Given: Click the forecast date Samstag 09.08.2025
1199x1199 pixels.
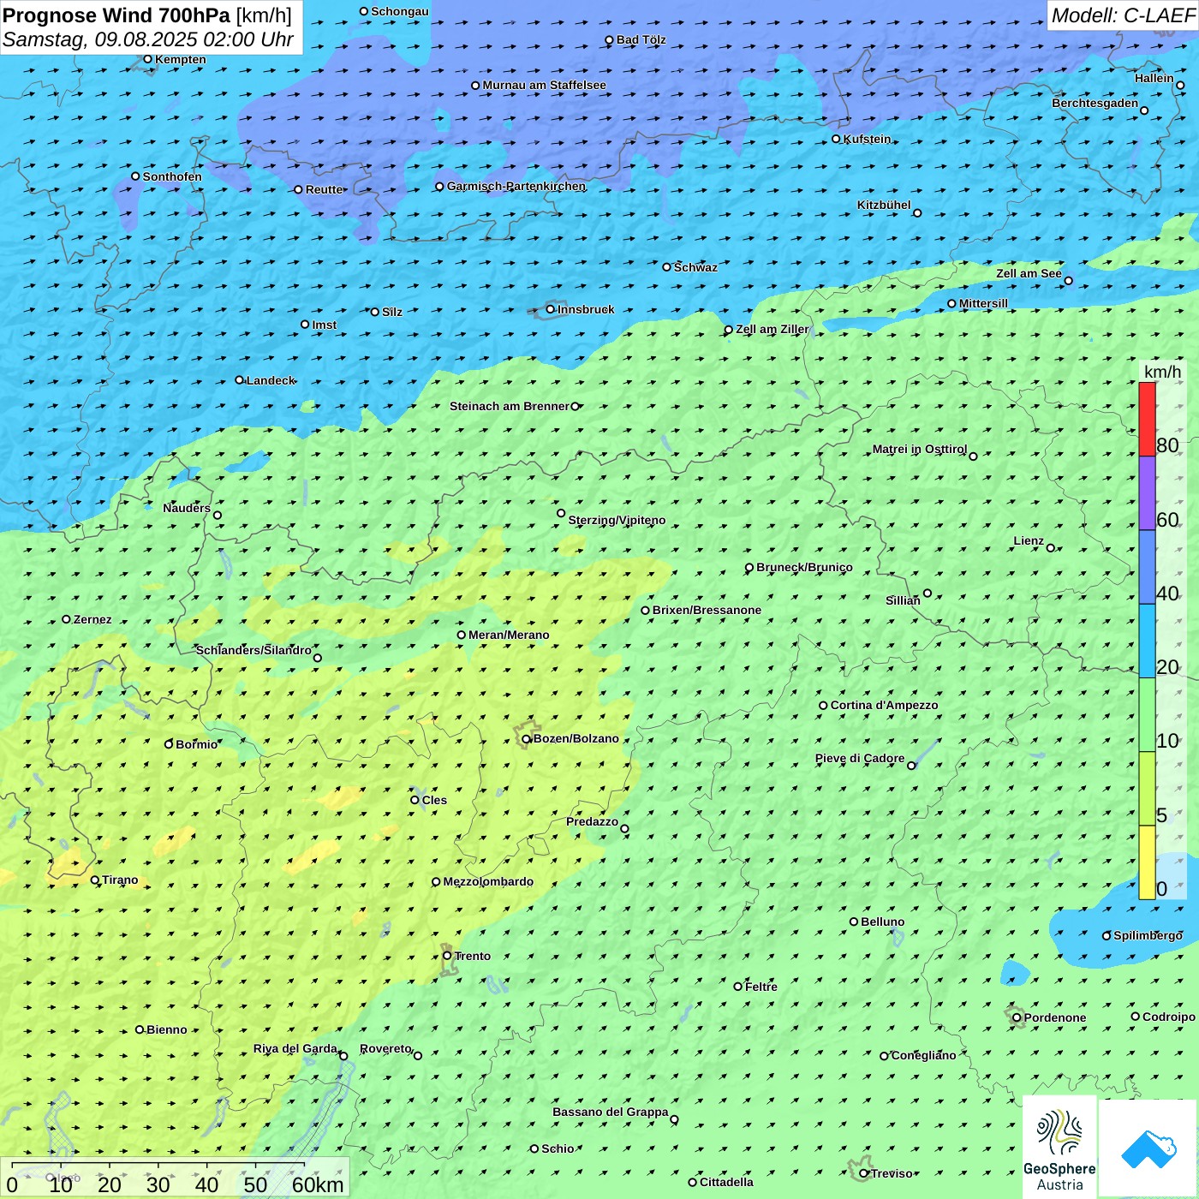Looking at the screenshot, I should coord(147,40).
